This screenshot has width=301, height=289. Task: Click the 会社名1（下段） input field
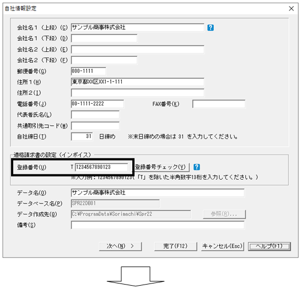[104, 38]
